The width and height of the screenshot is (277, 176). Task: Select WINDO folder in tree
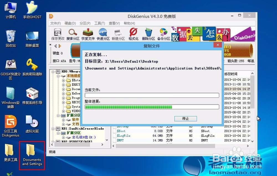[76, 111]
